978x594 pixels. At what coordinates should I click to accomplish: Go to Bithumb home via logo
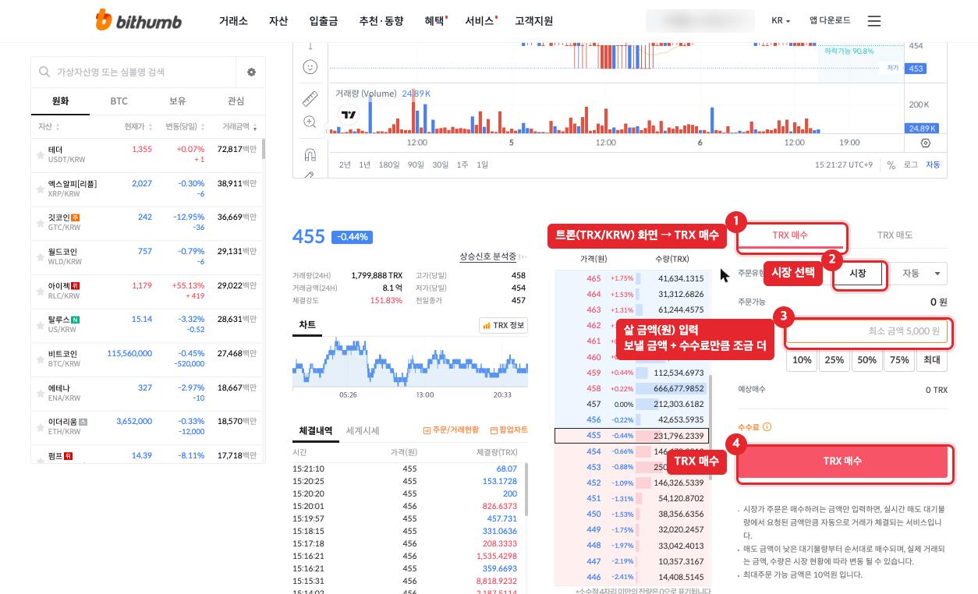coord(138,20)
